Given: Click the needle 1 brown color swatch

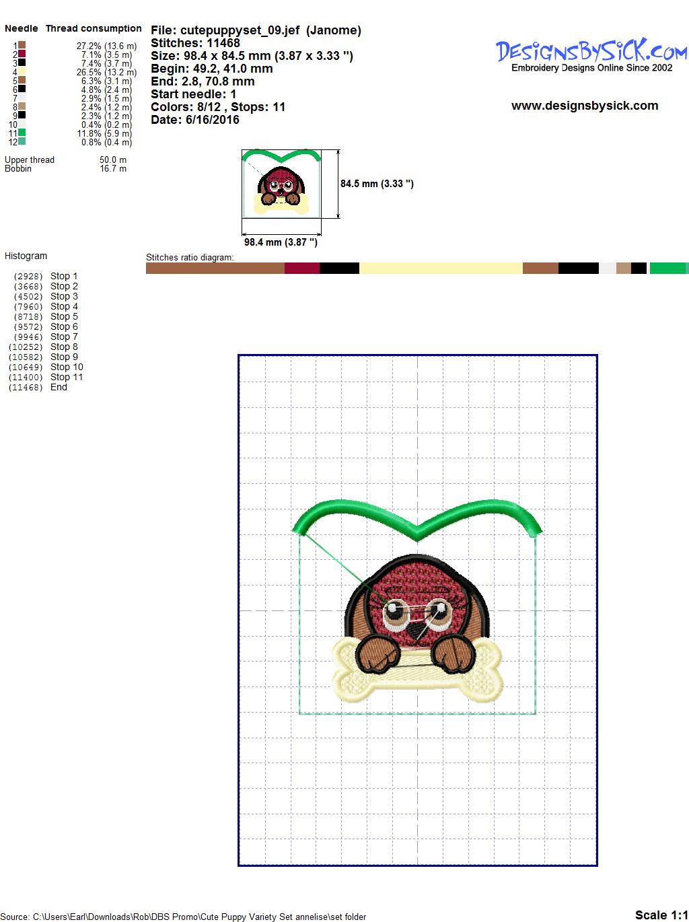Looking at the screenshot, I should [x=22, y=45].
